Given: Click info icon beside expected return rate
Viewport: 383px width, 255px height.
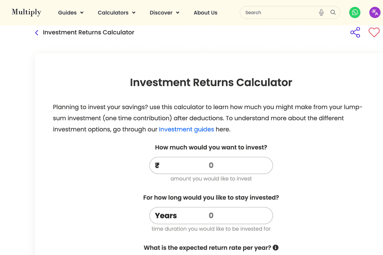Looking at the screenshot, I should [x=275, y=247].
